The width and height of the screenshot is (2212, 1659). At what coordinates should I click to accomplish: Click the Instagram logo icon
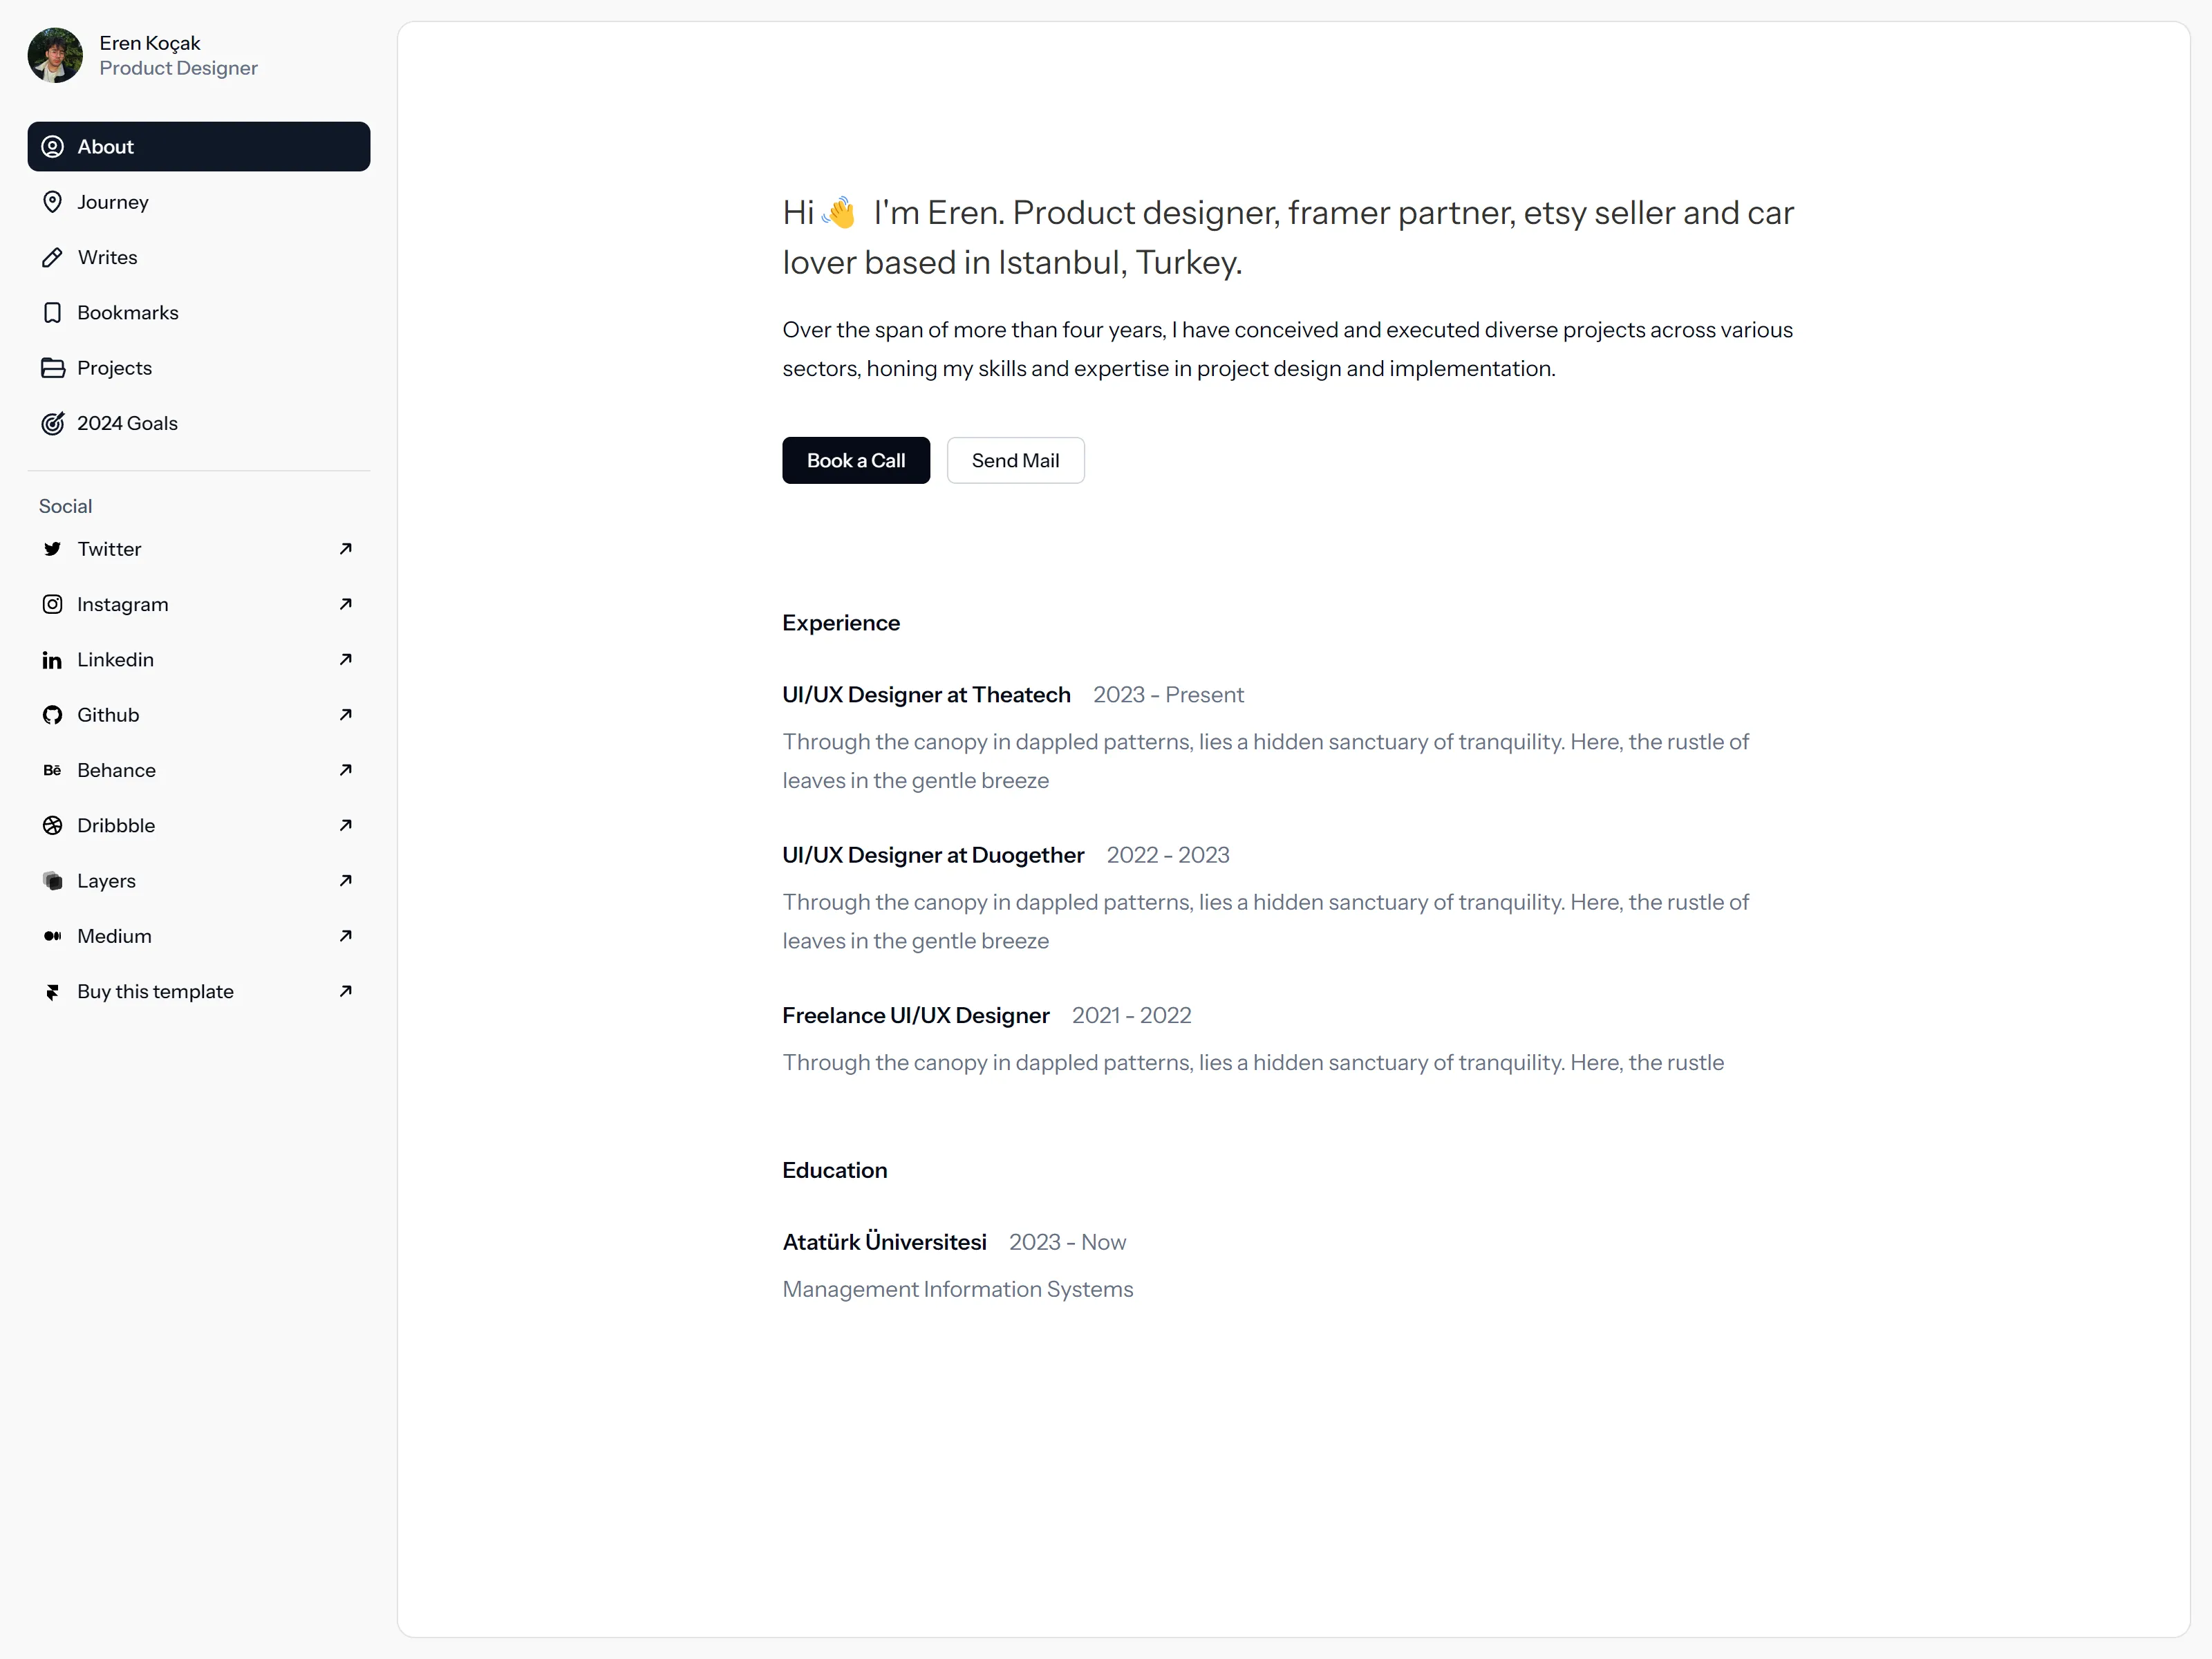pyautogui.click(x=52, y=604)
